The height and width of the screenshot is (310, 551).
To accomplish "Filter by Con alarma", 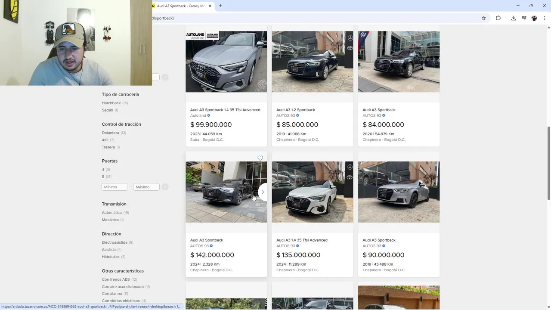I will tap(112, 294).
